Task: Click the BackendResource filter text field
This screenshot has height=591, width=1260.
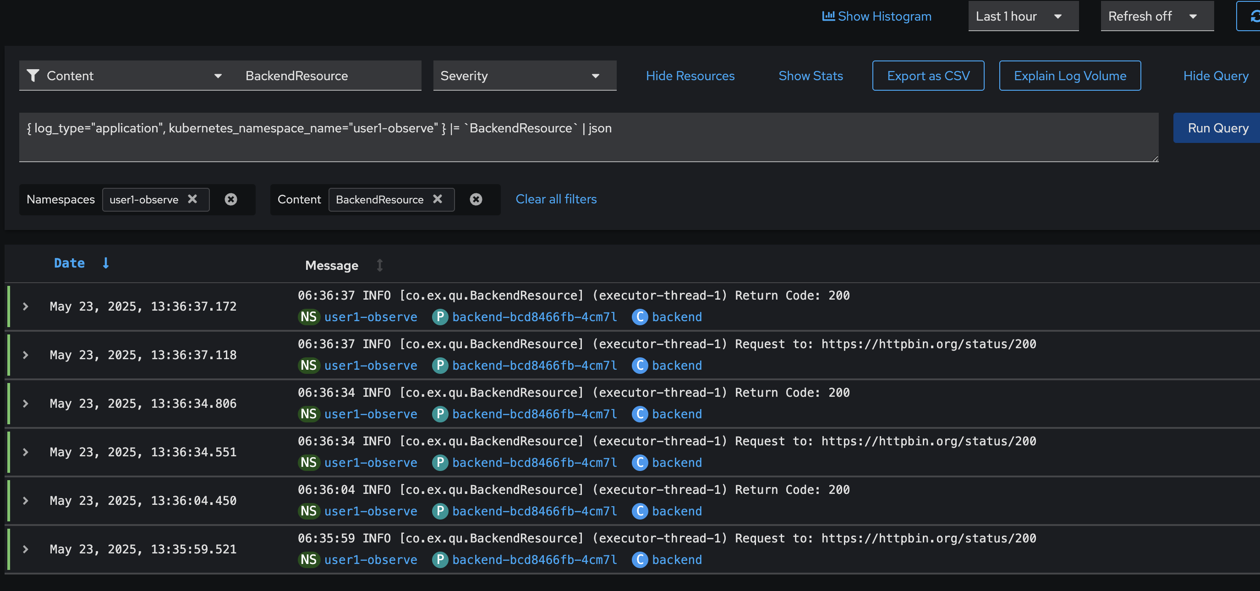Action: [x=330, y=75]
